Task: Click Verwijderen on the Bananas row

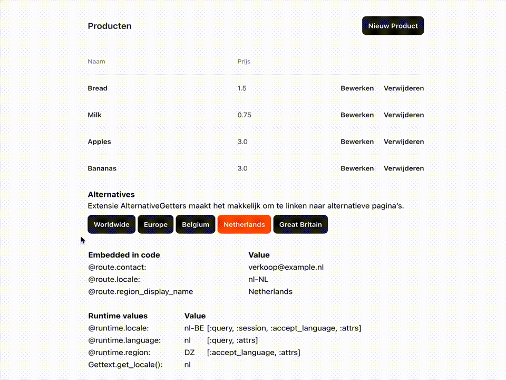Action: [x=404, y=168]
